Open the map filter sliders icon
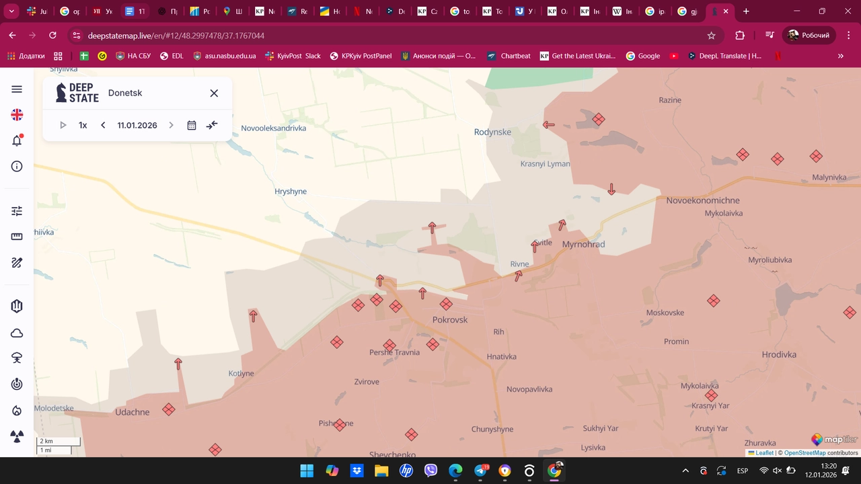861x484 pixels. 17,211
